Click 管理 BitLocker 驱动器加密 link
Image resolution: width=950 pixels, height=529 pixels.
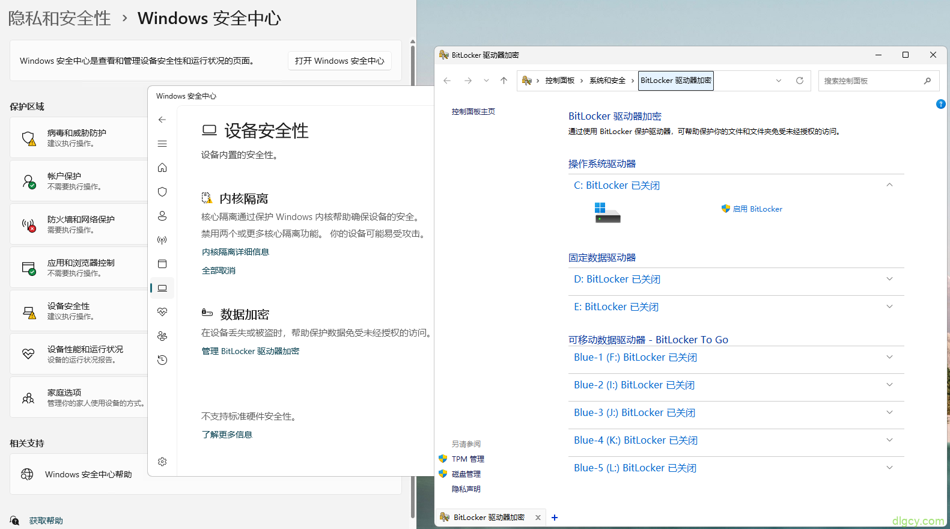[251, 351]
